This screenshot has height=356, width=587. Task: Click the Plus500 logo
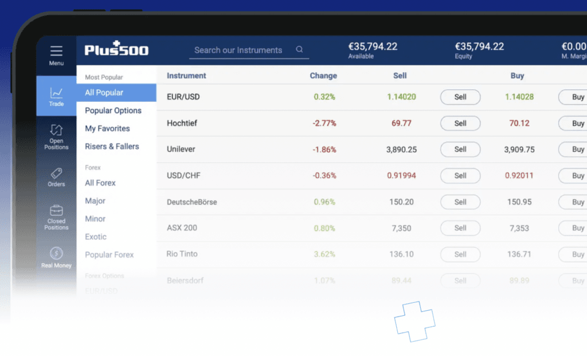[116, 49]
